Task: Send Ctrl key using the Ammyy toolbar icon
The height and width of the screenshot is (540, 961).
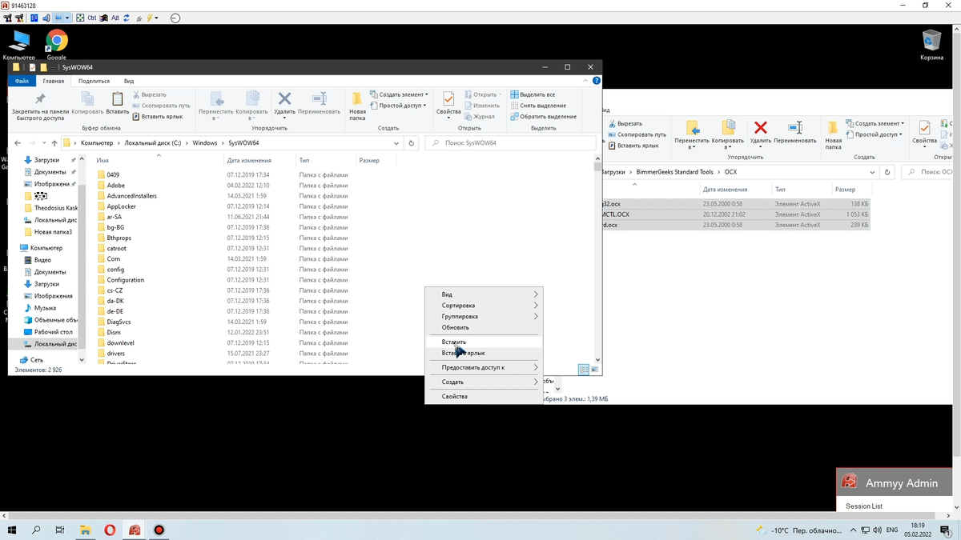Action: point(91,18)
